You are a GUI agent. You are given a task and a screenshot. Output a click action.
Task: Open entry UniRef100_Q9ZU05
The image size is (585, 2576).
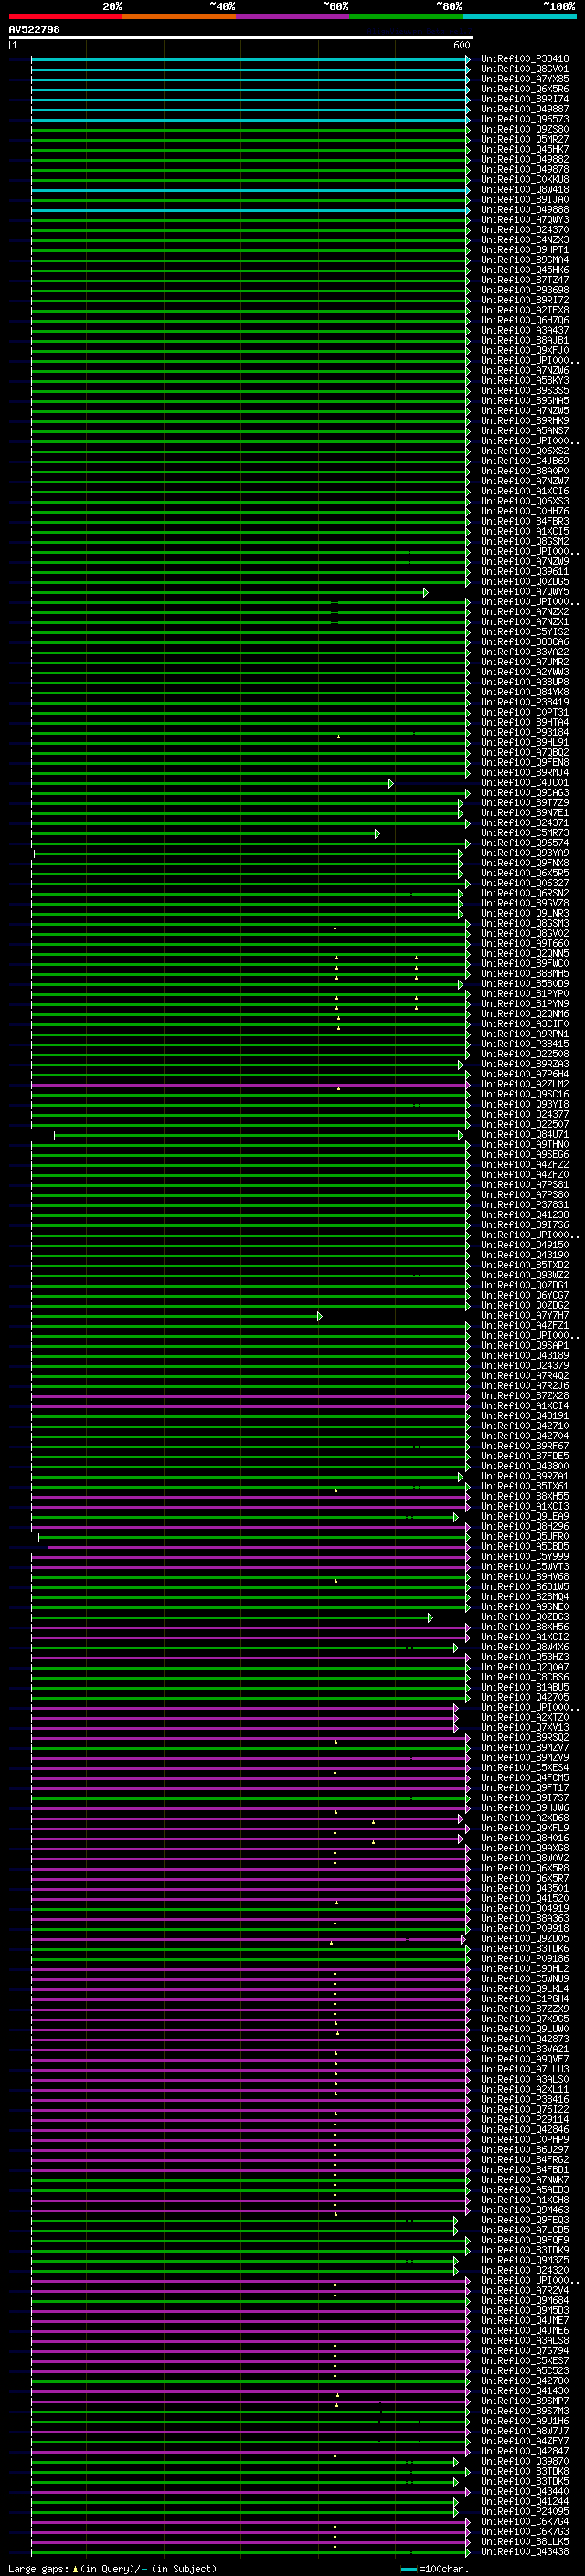tap(524, 1938)
